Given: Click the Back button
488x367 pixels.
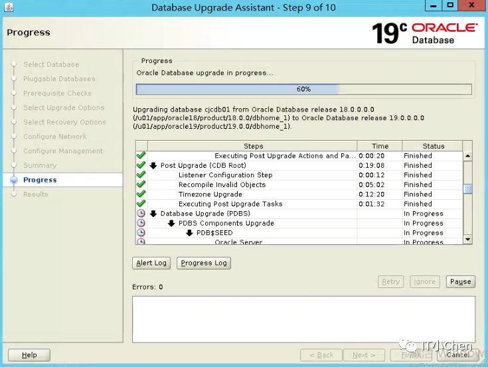Looking at the screenshot, I should [x=321, y=355].
